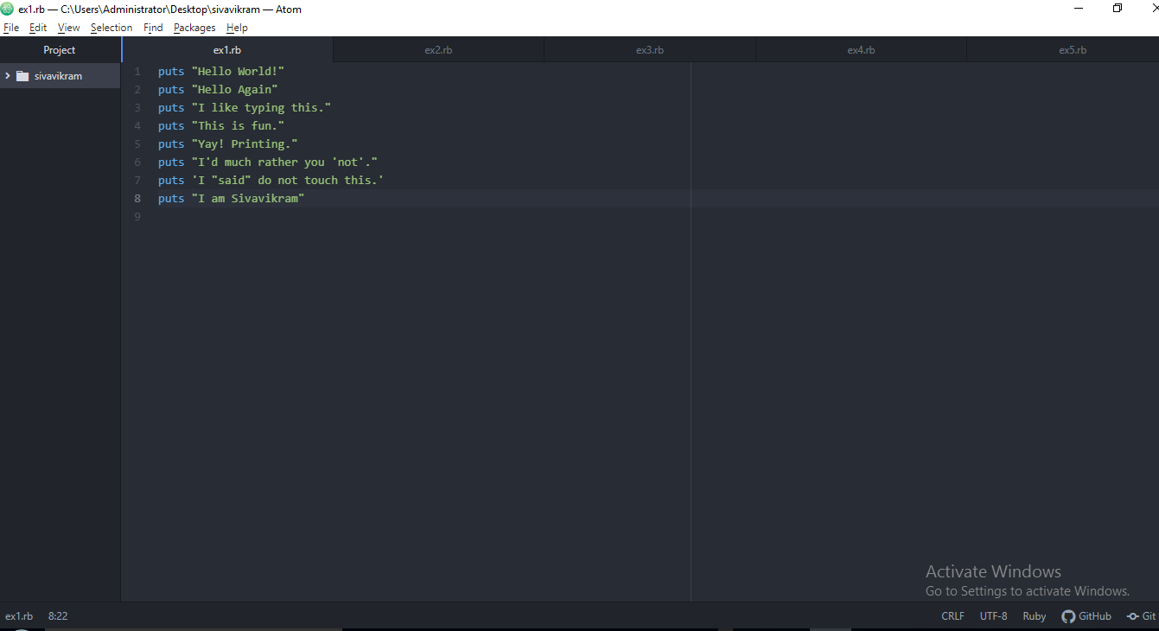
Task: Collapse the Project panel tree chevron
Action: click(x=7, y=75)
